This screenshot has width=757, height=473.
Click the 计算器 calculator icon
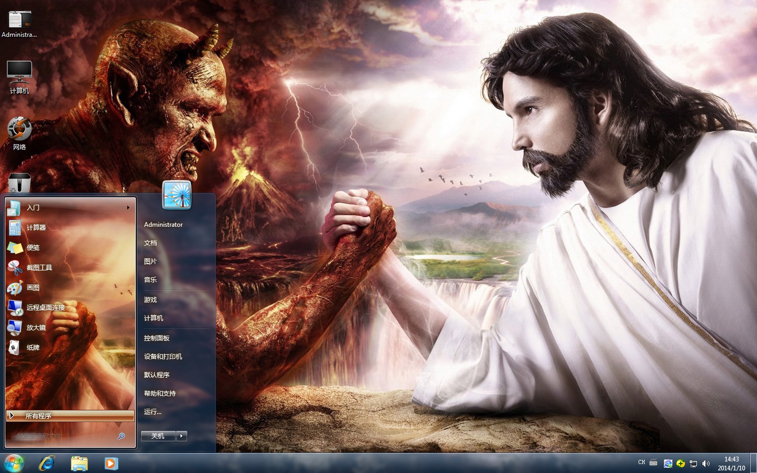click(x=14, y=228)
